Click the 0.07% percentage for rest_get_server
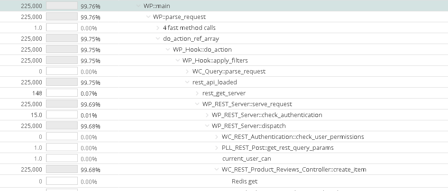448x191 pixels. 89,94
